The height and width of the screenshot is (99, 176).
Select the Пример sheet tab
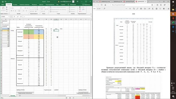click(13, 96)
